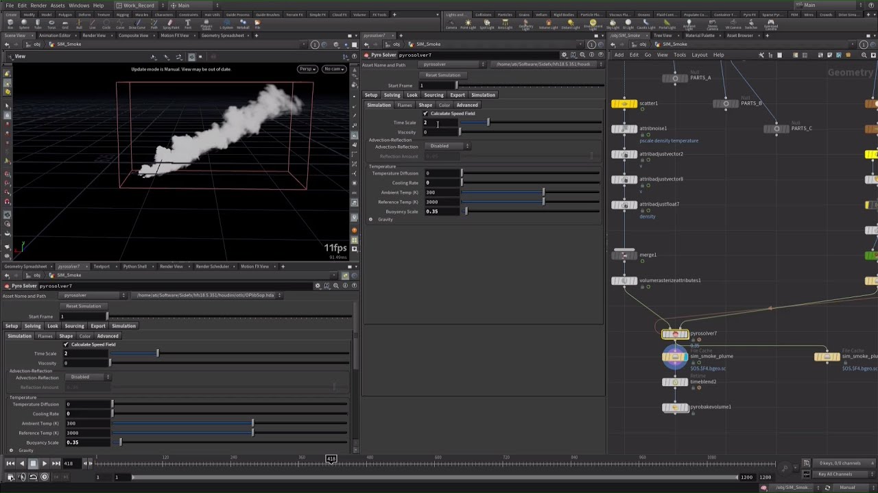Choose the Font shelf tool
878x493 pixels.
[x=188, y=24]
